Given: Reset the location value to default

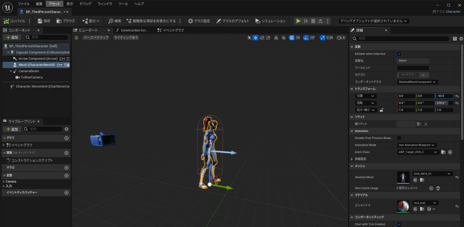Looking at the screenshot, I should click(x=458, y=96).
